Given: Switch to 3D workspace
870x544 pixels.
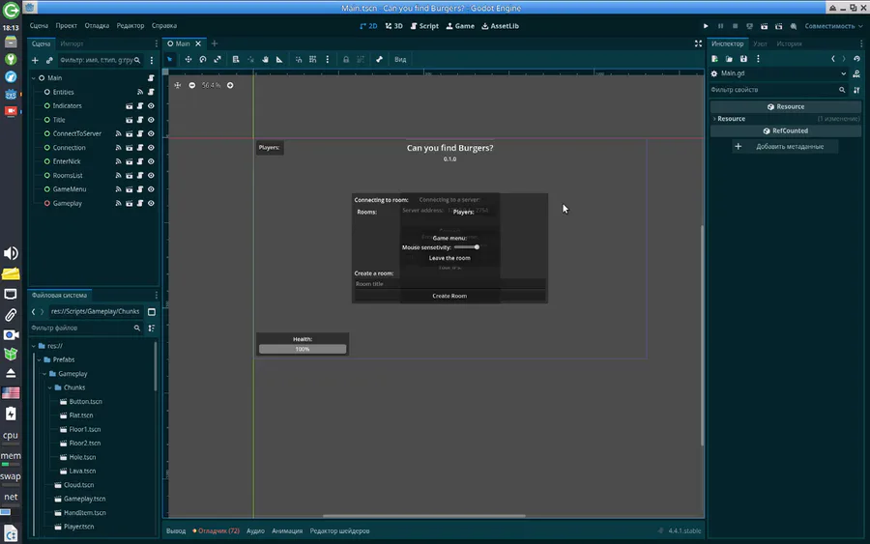Looking at the screenshot, I should click(x=394, y=26).
